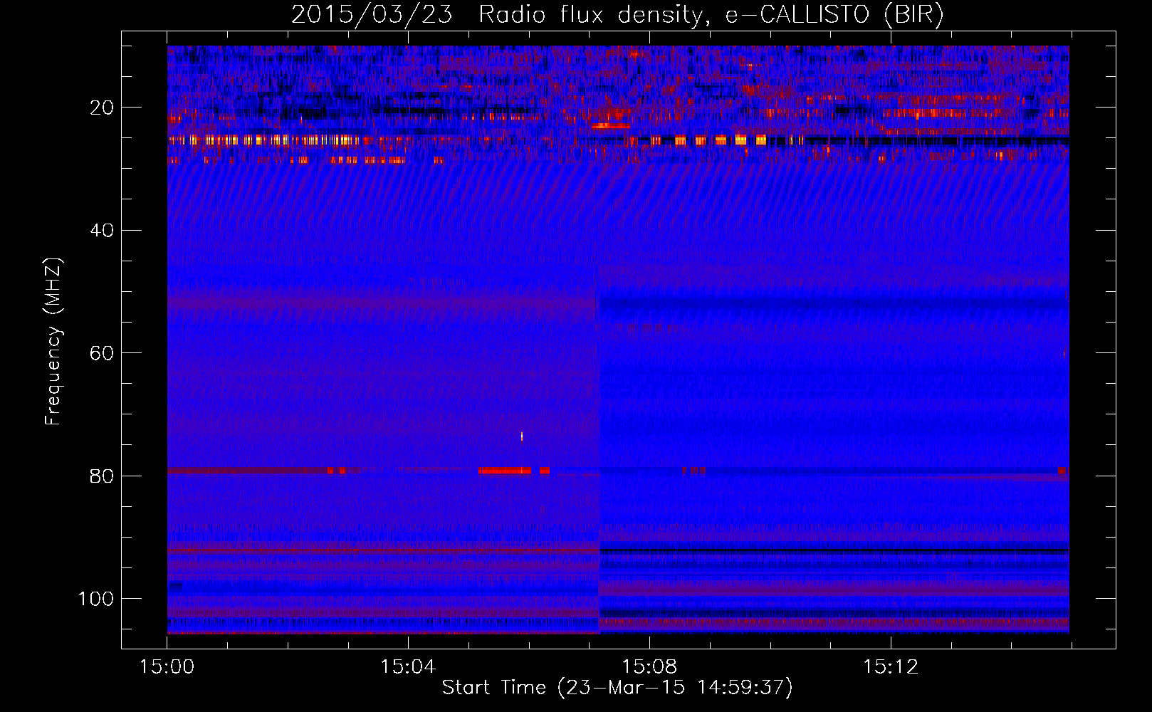
Task: Click the "15:12" time tick label
Action: [x=891, y=667]
